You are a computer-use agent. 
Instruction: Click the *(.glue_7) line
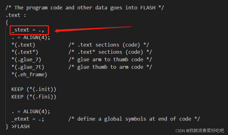click(x=26, y=60)
